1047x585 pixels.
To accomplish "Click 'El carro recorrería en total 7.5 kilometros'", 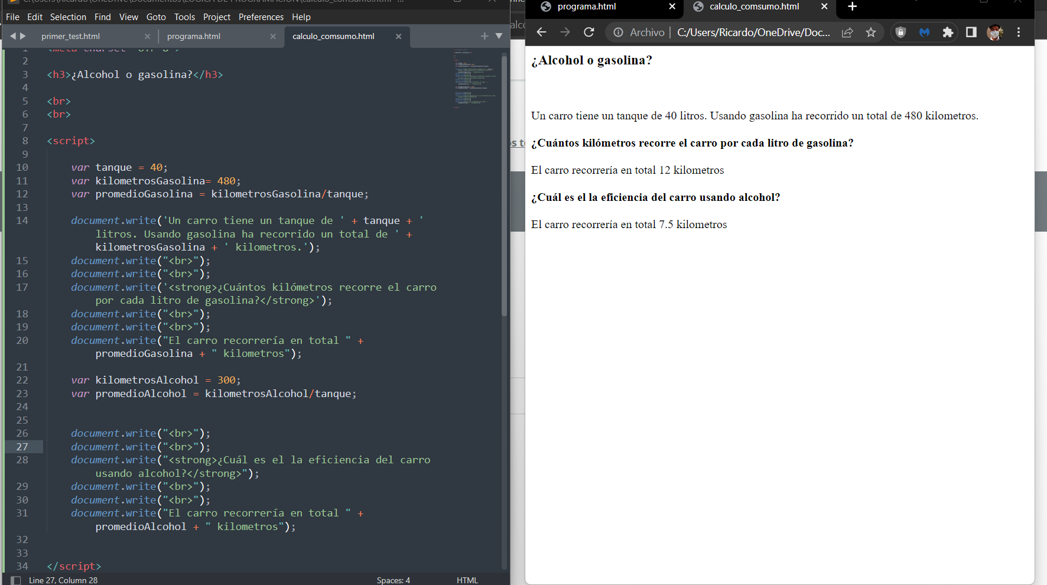I will [629, 225].
